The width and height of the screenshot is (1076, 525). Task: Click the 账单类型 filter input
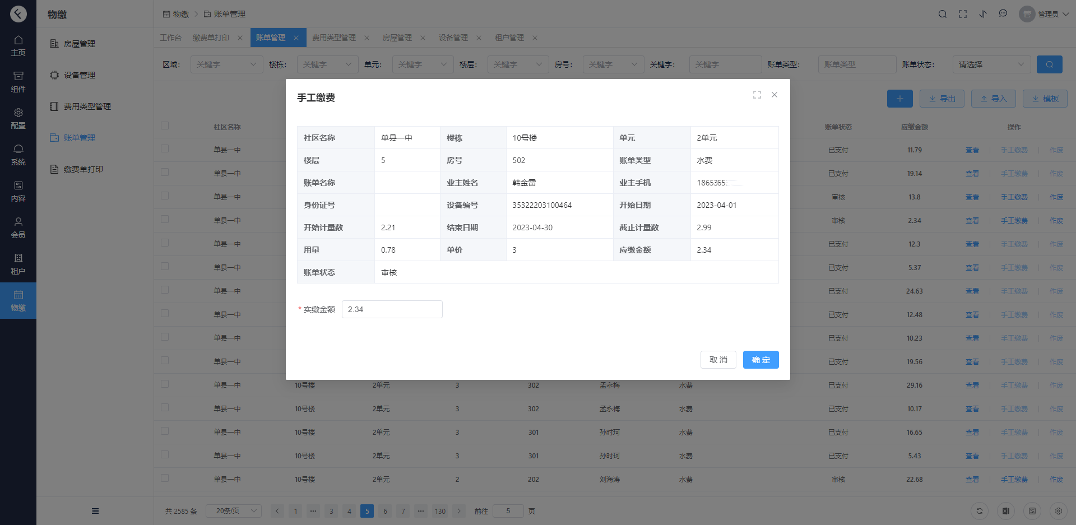[857, 64]
